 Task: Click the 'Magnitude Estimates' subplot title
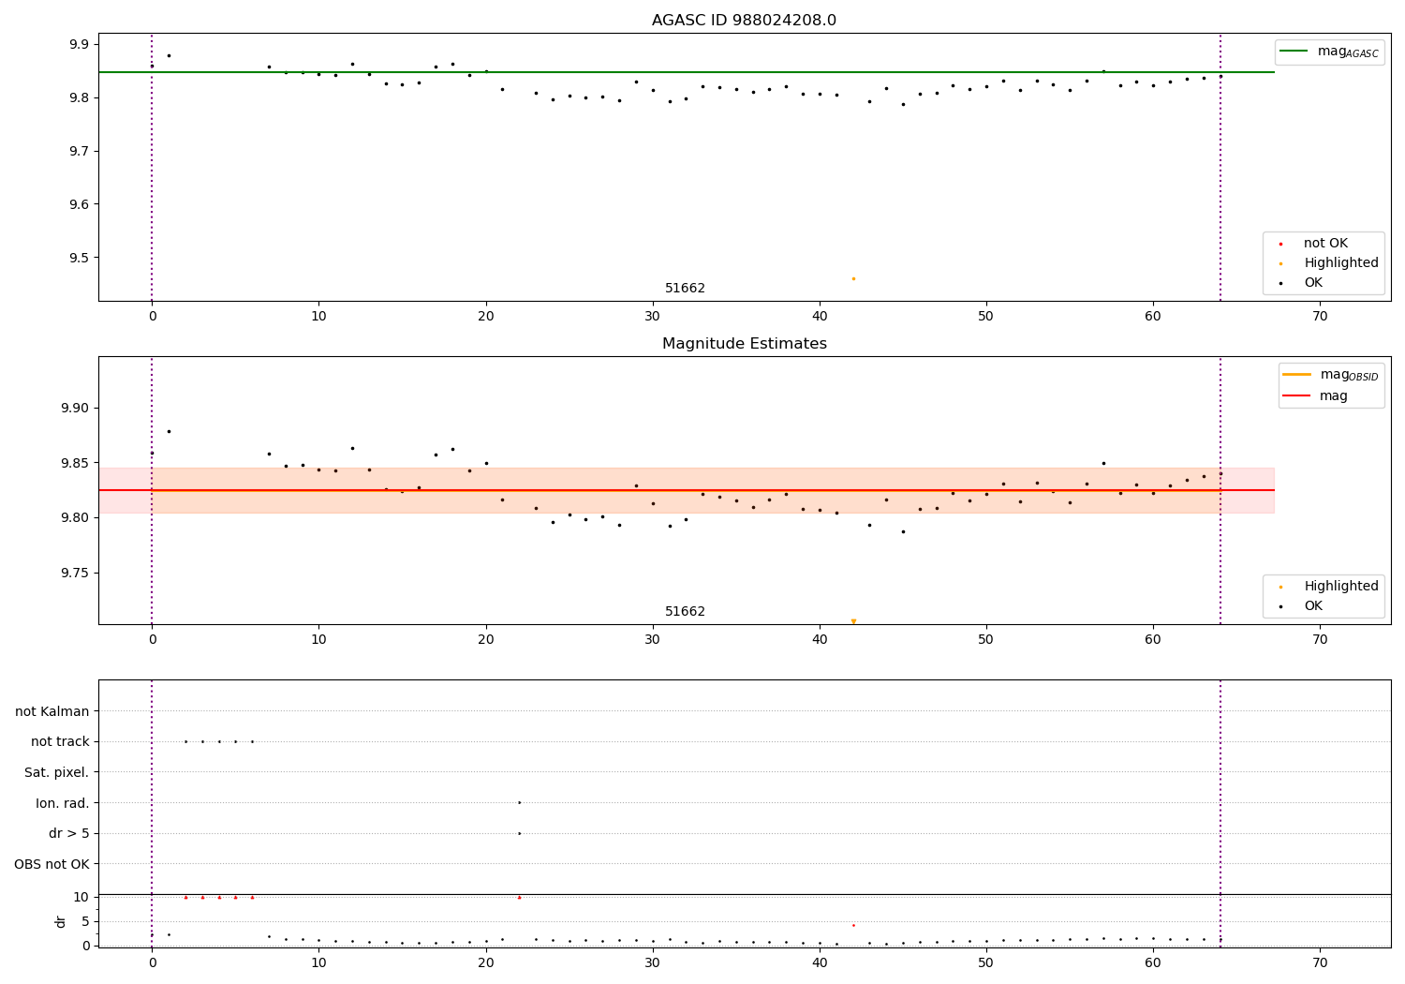[x=744, y=344]
